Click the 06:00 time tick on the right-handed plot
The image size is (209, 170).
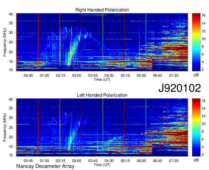(x=141, y=75)
